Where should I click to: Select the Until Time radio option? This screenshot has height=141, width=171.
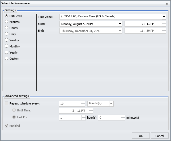pyautogui.click(x=14, y=110)
